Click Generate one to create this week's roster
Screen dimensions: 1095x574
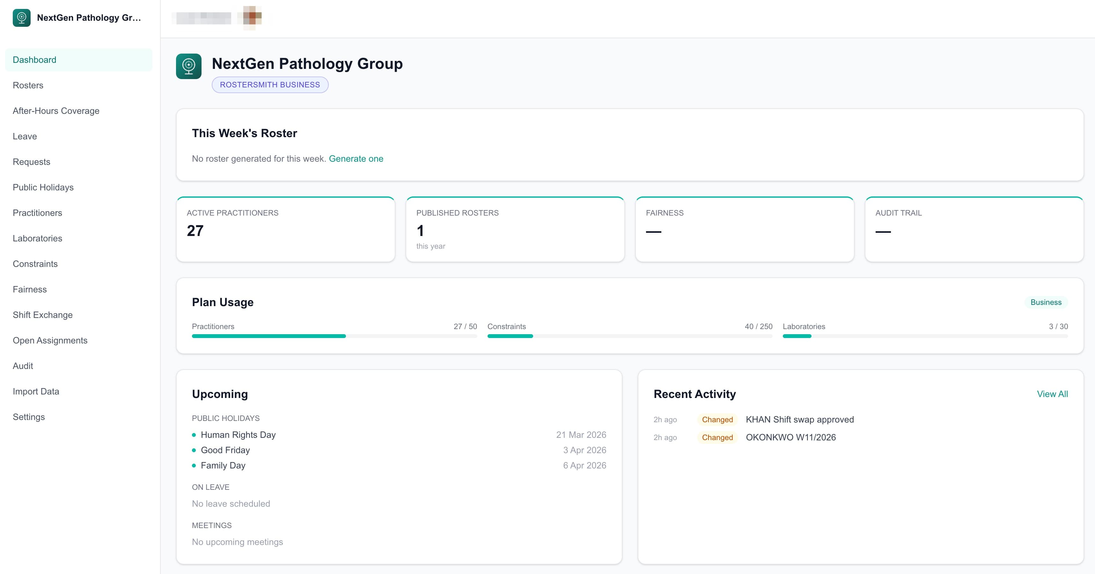pos(356,158)
